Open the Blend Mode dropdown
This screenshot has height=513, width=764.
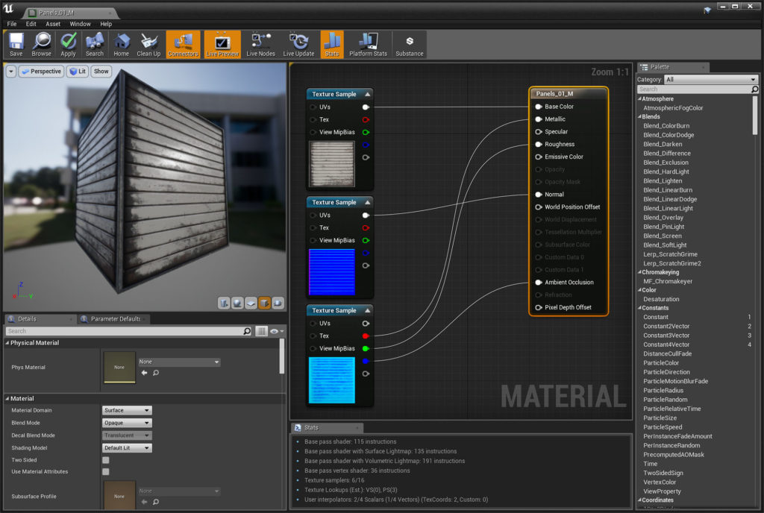pyautogui.click(x=127, y=423)
